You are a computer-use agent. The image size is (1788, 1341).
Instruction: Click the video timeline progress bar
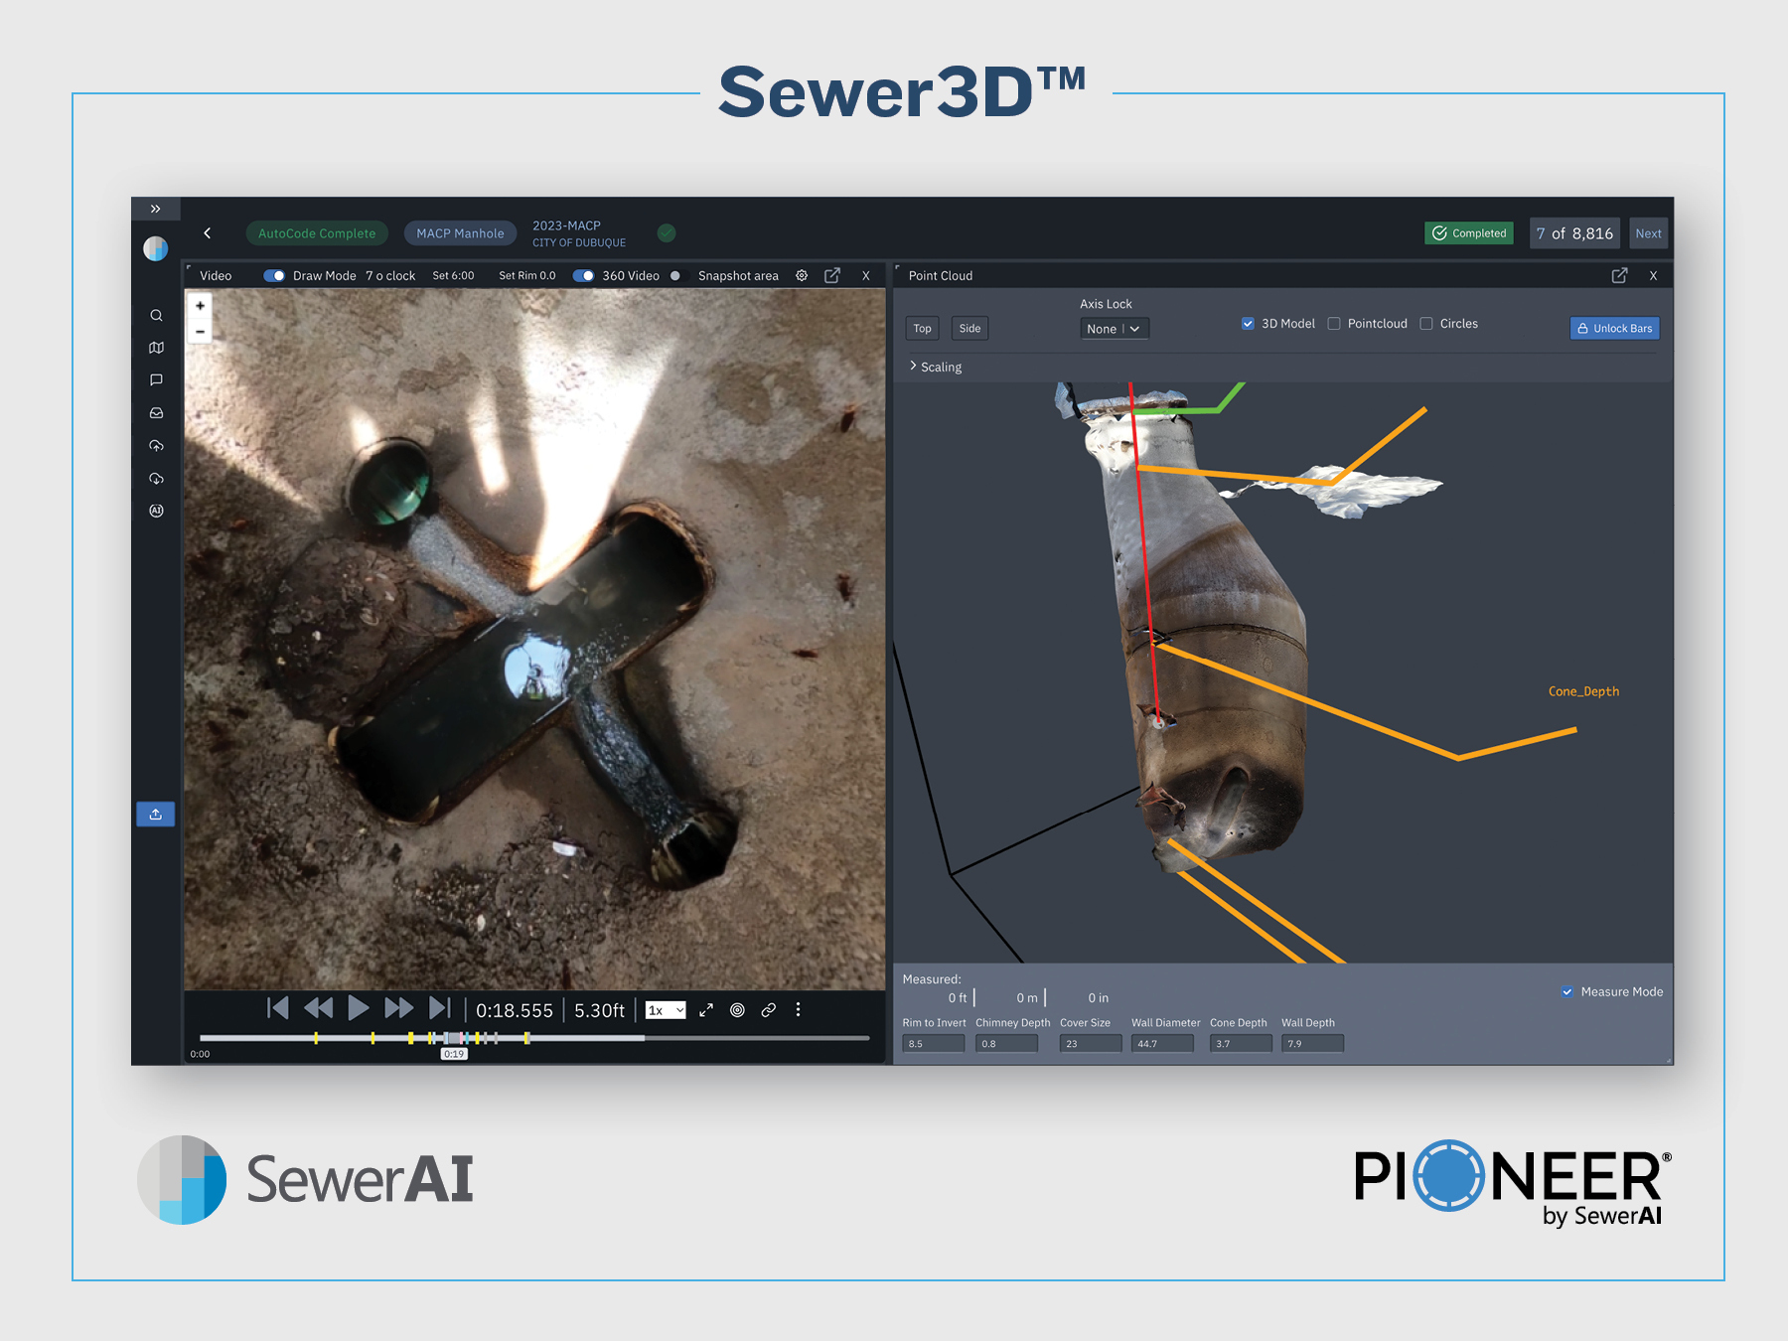click(534, 1038)
